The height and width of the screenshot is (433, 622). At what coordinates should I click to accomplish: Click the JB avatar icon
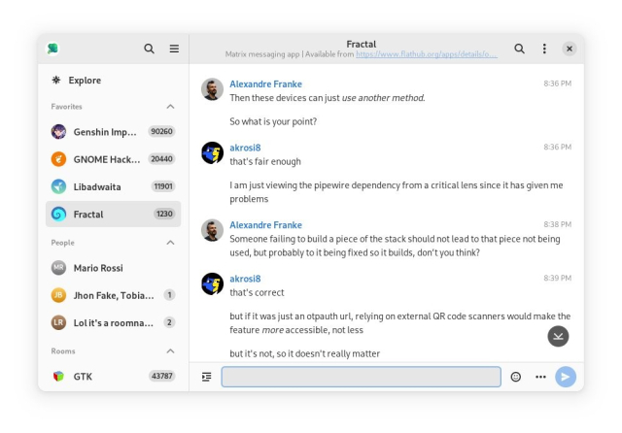pos(58,295)
